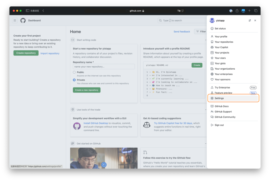270x181 pixels.
Task: Click the Your stars star icon
Action: point(212,58)
